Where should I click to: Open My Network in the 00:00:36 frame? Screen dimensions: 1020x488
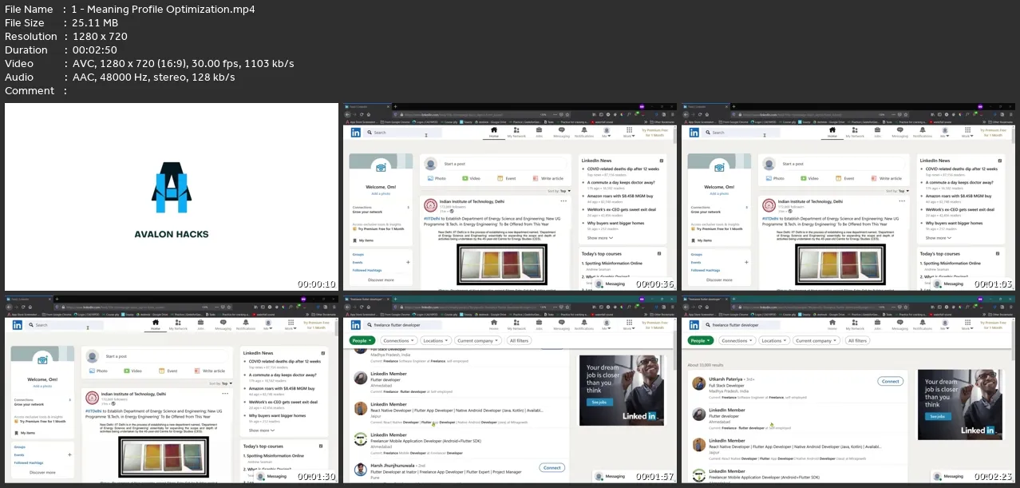[x=516, y=131]
